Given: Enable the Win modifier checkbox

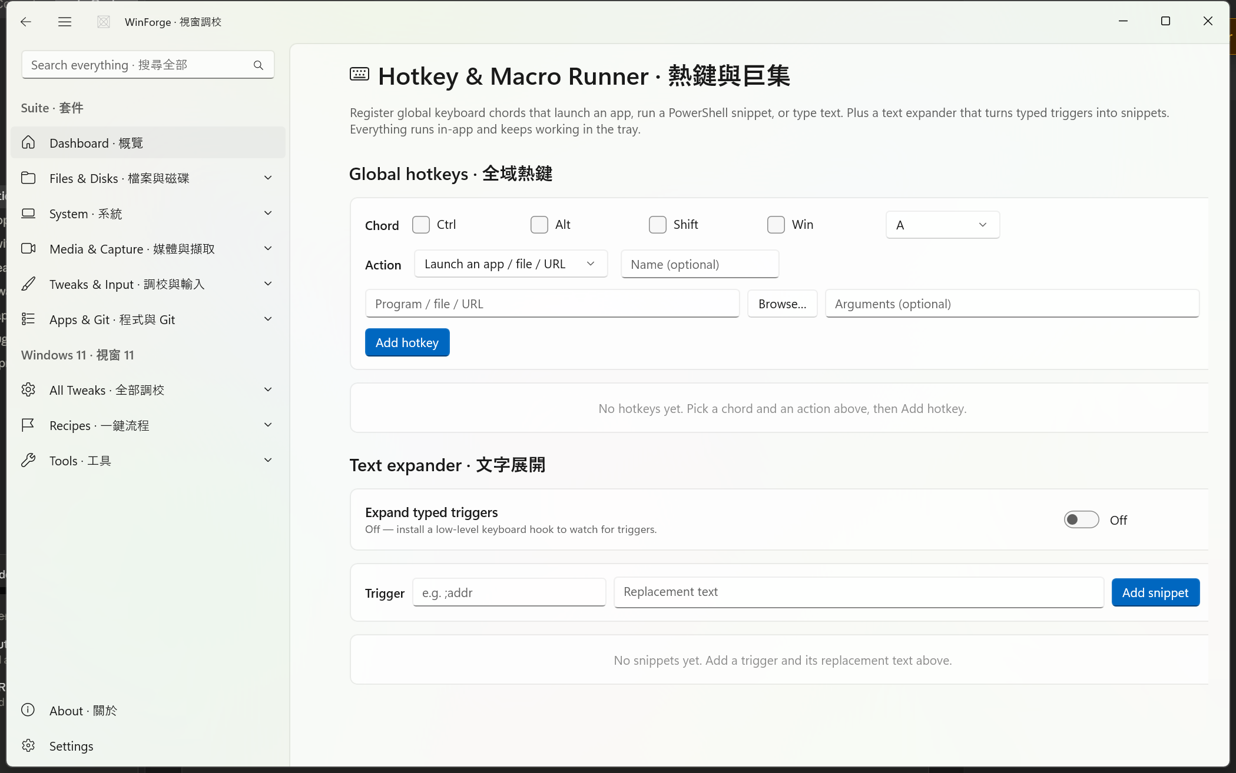Looking at the screenshot, I should (x=776, y=225).
